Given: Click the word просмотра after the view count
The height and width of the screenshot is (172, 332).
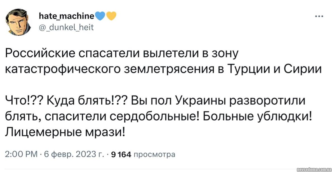Looking at the screenshot, I should pos(154,154).
